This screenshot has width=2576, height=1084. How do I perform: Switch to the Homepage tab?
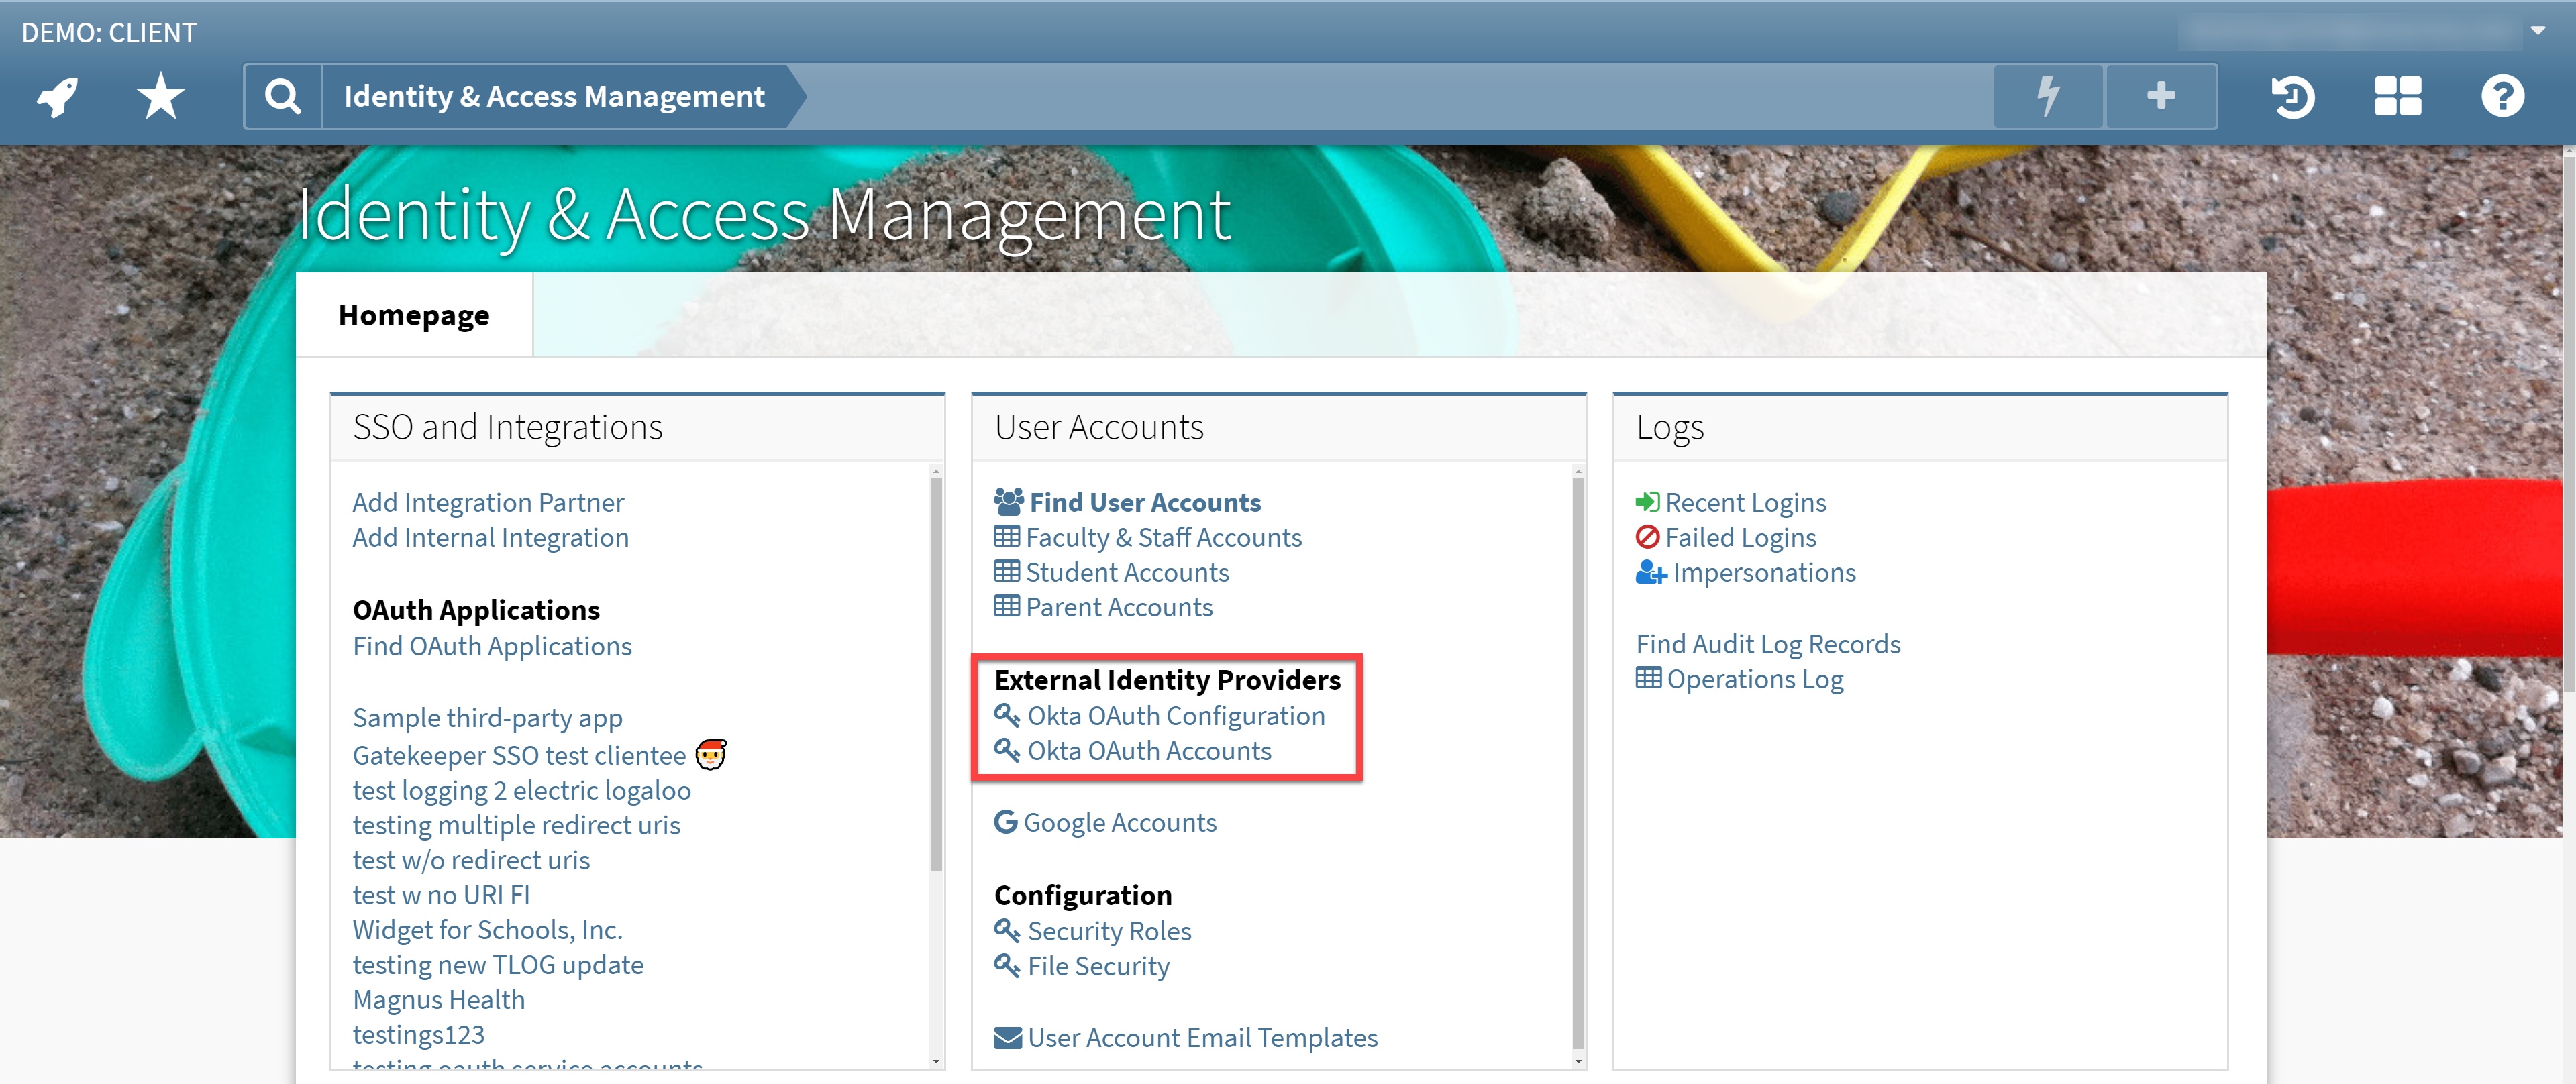414,315
